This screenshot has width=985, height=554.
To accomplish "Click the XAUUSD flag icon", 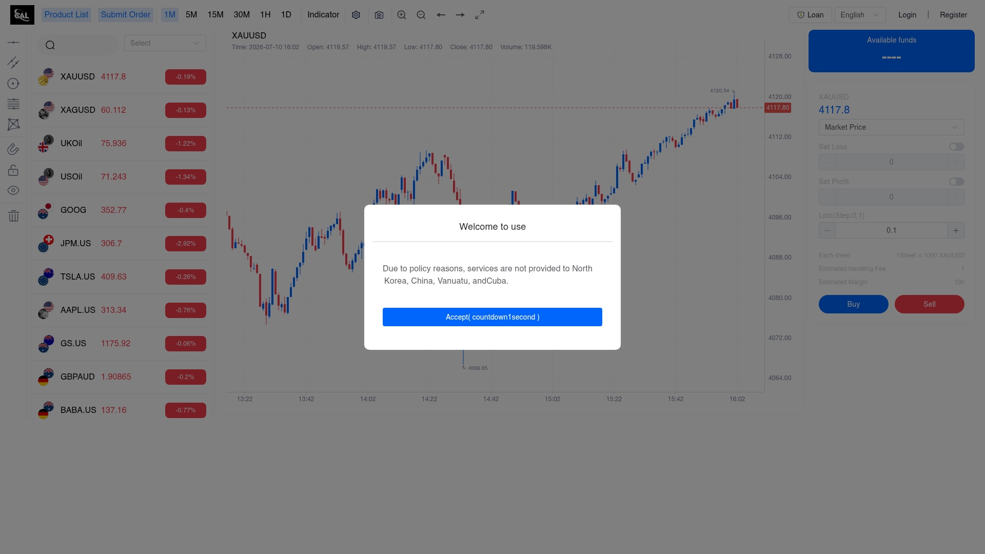I will (46, 77).
